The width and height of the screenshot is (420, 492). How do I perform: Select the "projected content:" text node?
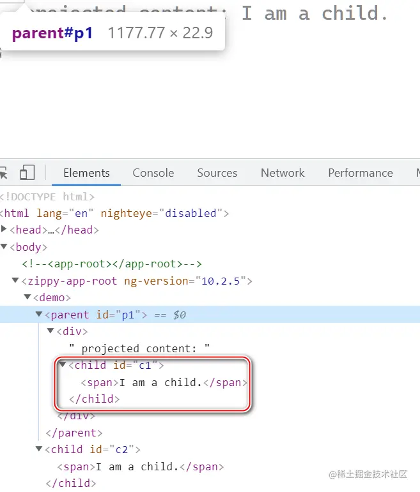(x=139, y=348)
